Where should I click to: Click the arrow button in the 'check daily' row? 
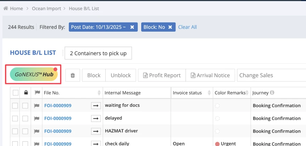(x=96, y=144)
